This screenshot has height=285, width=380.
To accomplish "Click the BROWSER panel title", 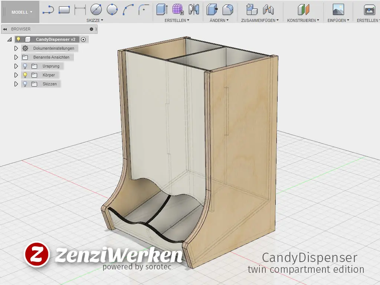I will coord(21,29).
